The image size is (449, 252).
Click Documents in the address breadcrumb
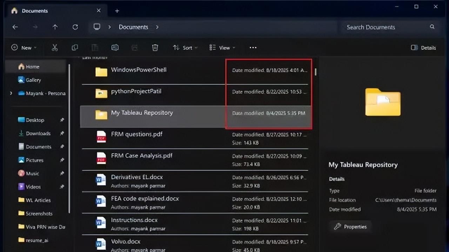pyautogui.click(x=133, y=27)
